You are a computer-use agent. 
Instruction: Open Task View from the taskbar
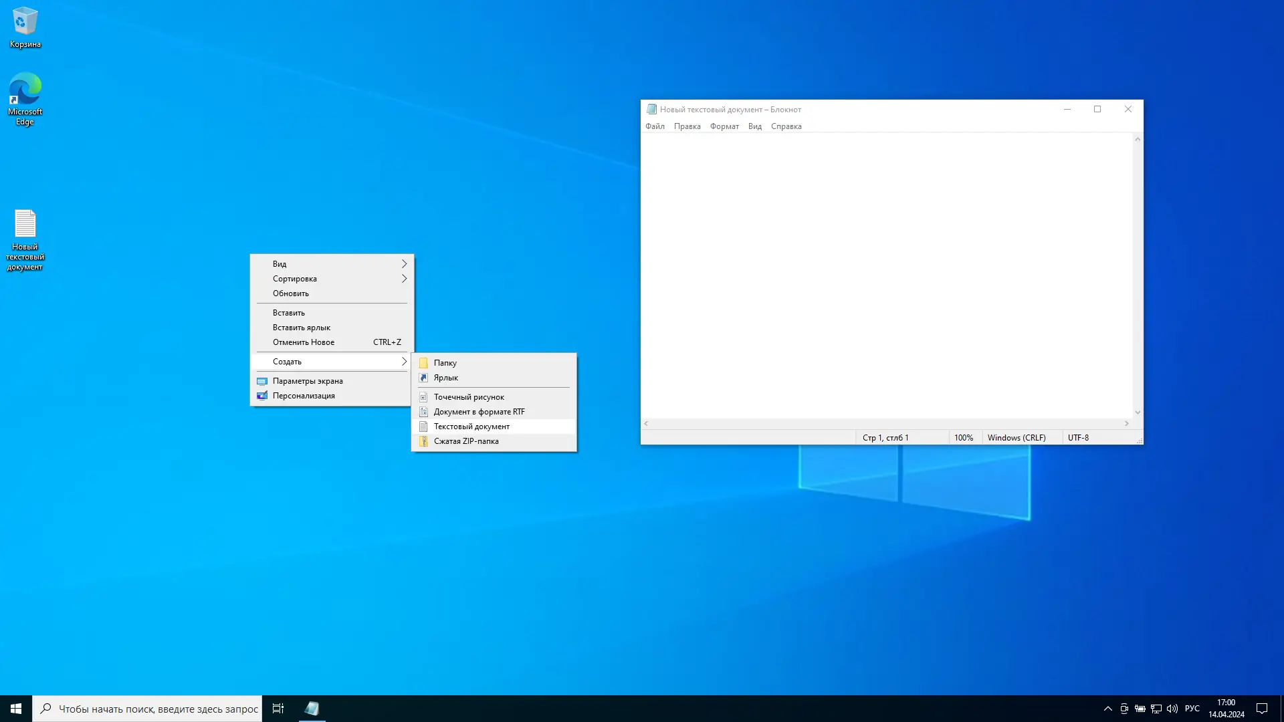(278, 709)
